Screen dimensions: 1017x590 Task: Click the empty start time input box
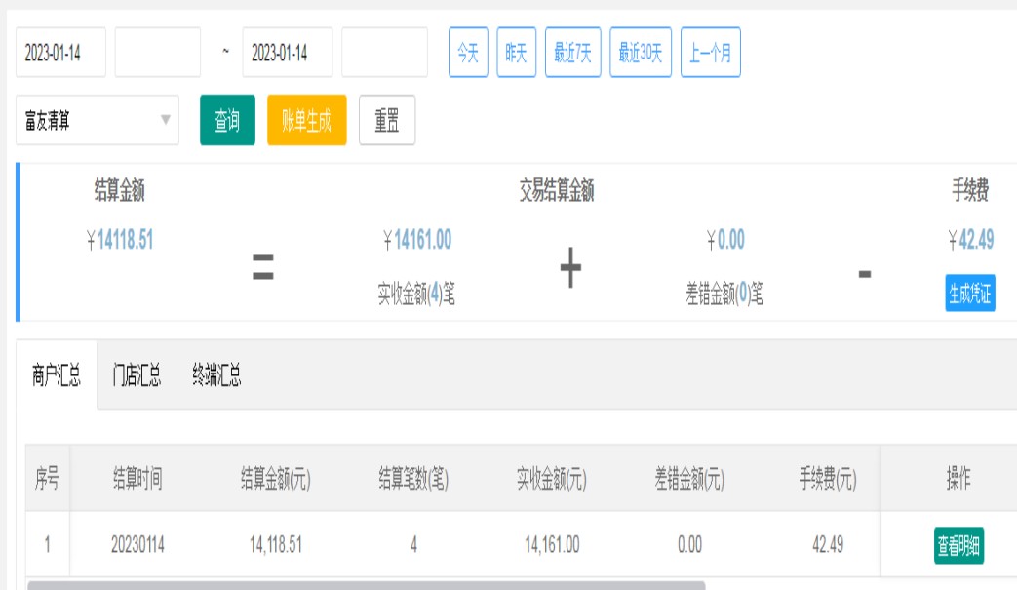[x=157, y=53]
